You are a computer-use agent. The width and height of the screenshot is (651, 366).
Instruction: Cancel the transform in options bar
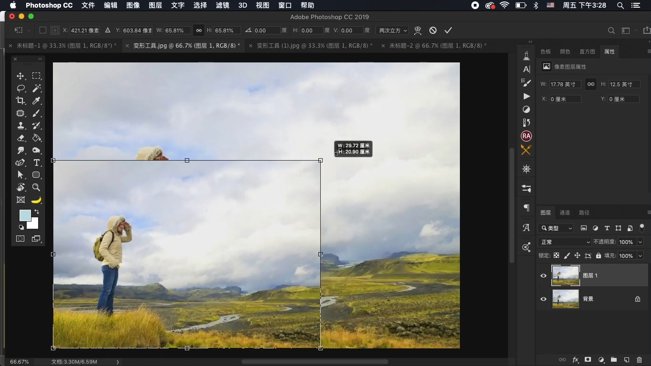pos(433,30)
